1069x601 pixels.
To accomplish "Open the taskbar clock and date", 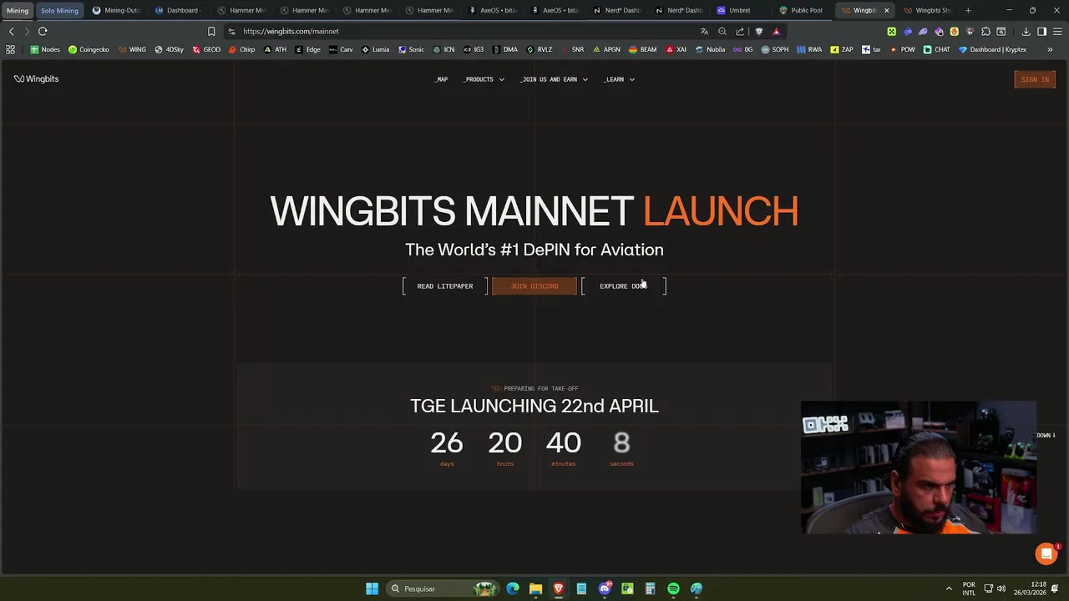I will [1031, 588].
